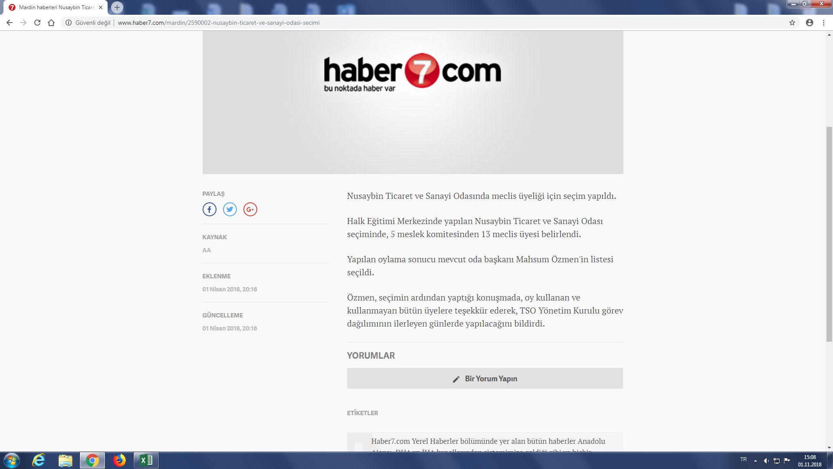Reload the haber7 page
The width and height of the screenshot is (833, 469).
37,23
